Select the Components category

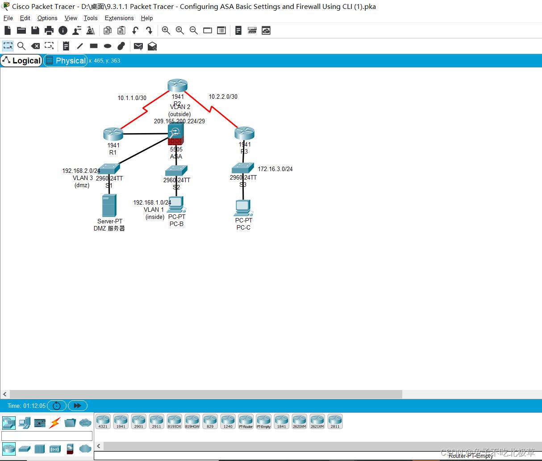(40, 423)
